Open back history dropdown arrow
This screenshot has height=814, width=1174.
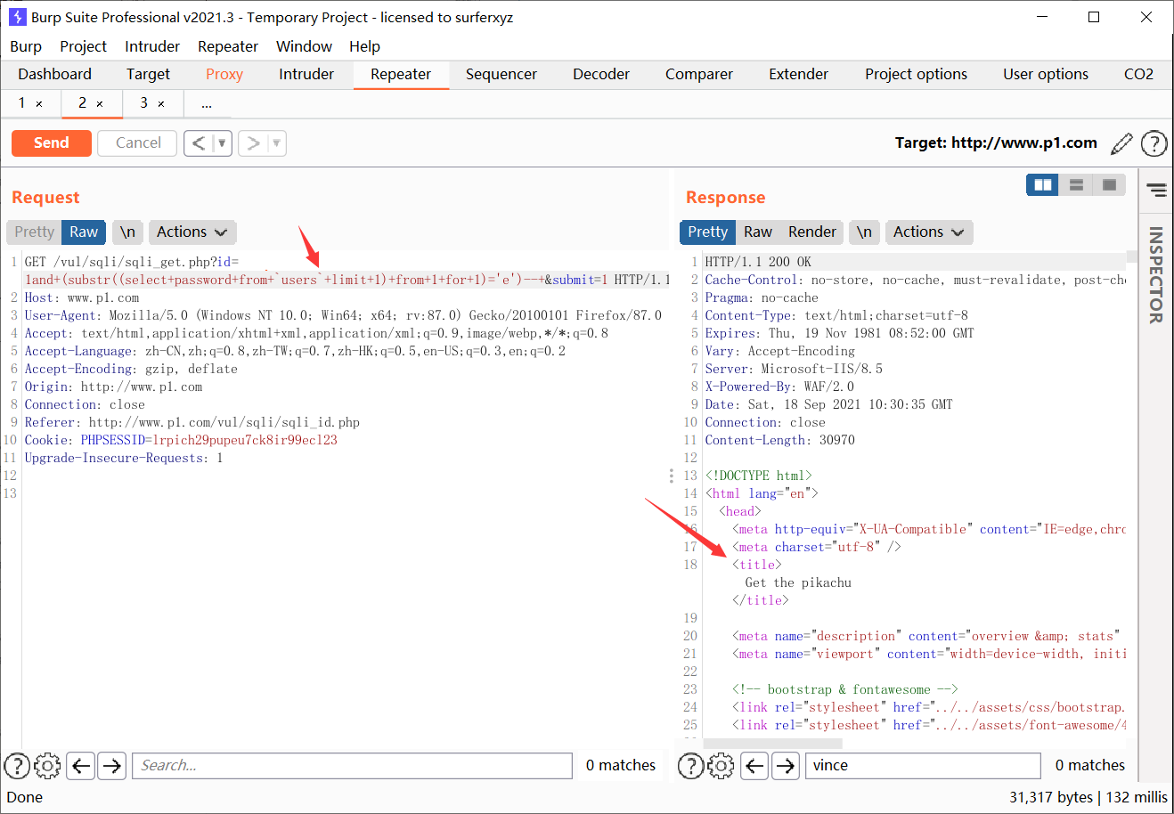pos(223,143)
